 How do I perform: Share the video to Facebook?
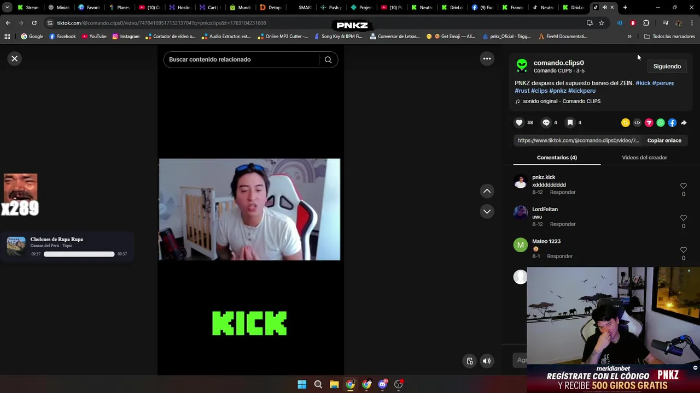[x=672, y=123]
